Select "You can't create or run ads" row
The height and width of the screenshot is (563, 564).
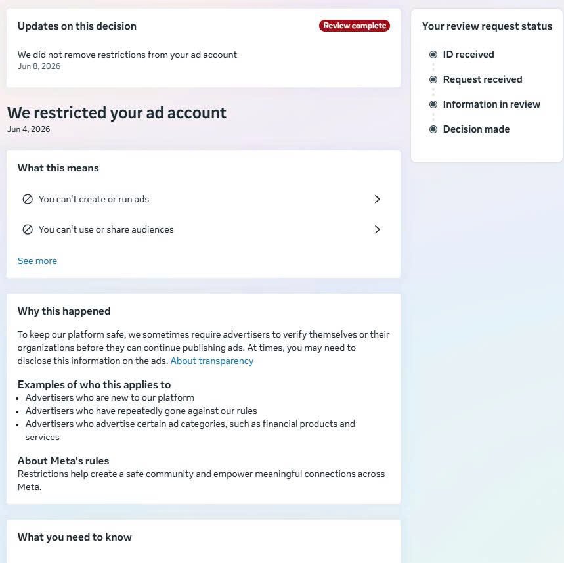tap(203, 199)
